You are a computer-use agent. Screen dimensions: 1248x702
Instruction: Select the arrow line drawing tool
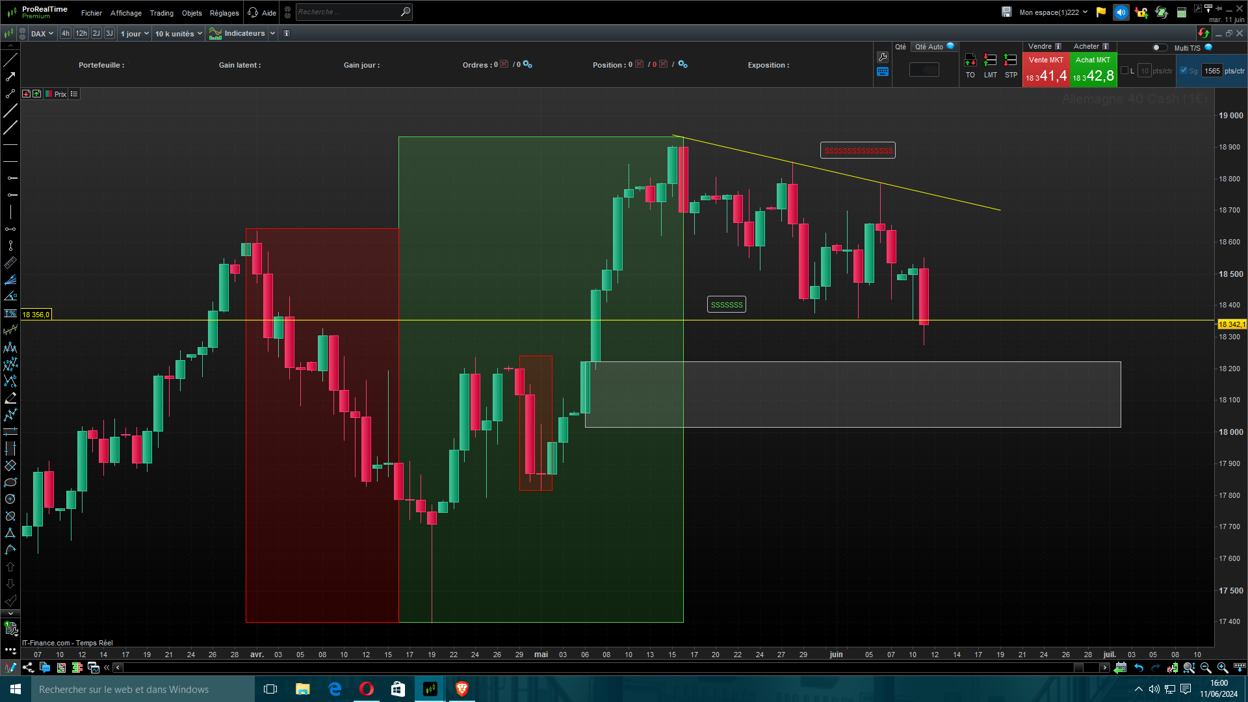pos(10,77)
